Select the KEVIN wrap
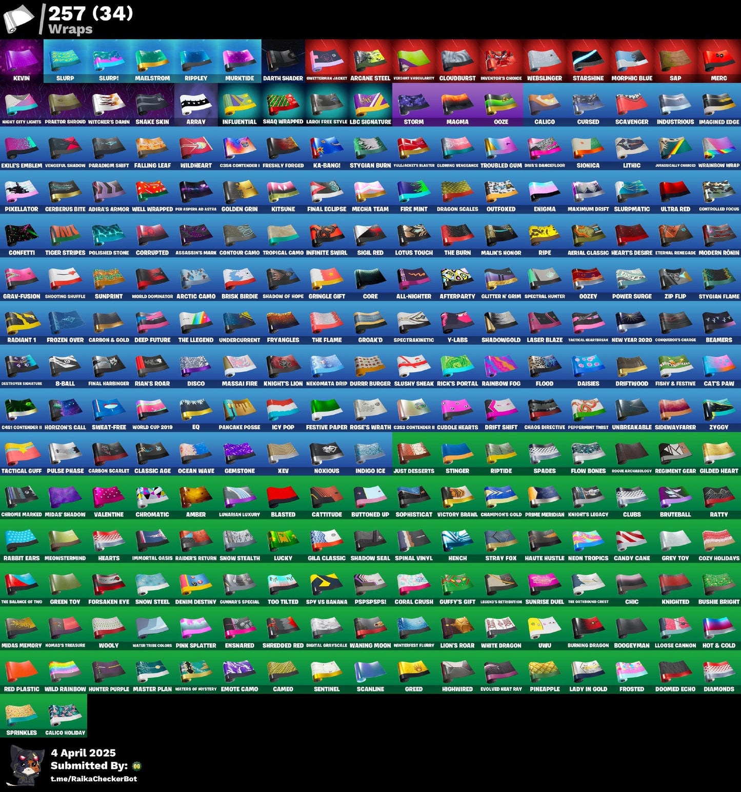Image resolution: width=741 pixels, height=792 pixels. pyautogui.click(x=21, y=61)
